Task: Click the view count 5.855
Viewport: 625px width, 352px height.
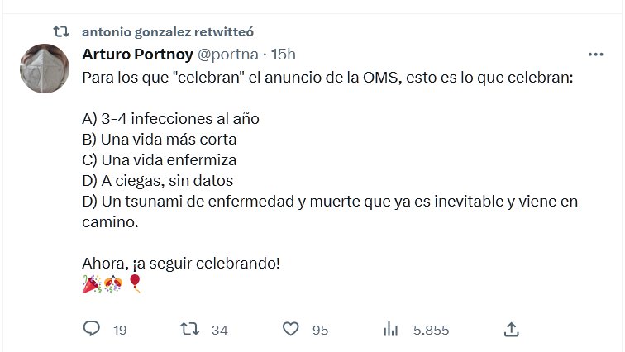Action: tap(431, 330)
